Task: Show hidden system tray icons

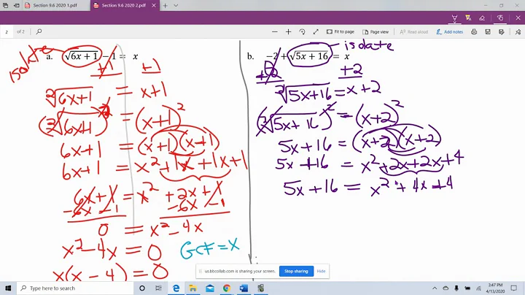Action: (435, 288)
